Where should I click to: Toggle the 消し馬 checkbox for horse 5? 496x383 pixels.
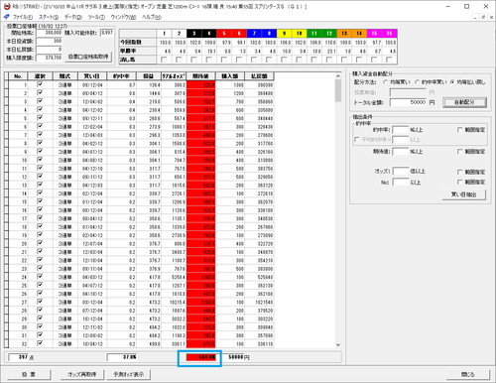tap(224, 60)
